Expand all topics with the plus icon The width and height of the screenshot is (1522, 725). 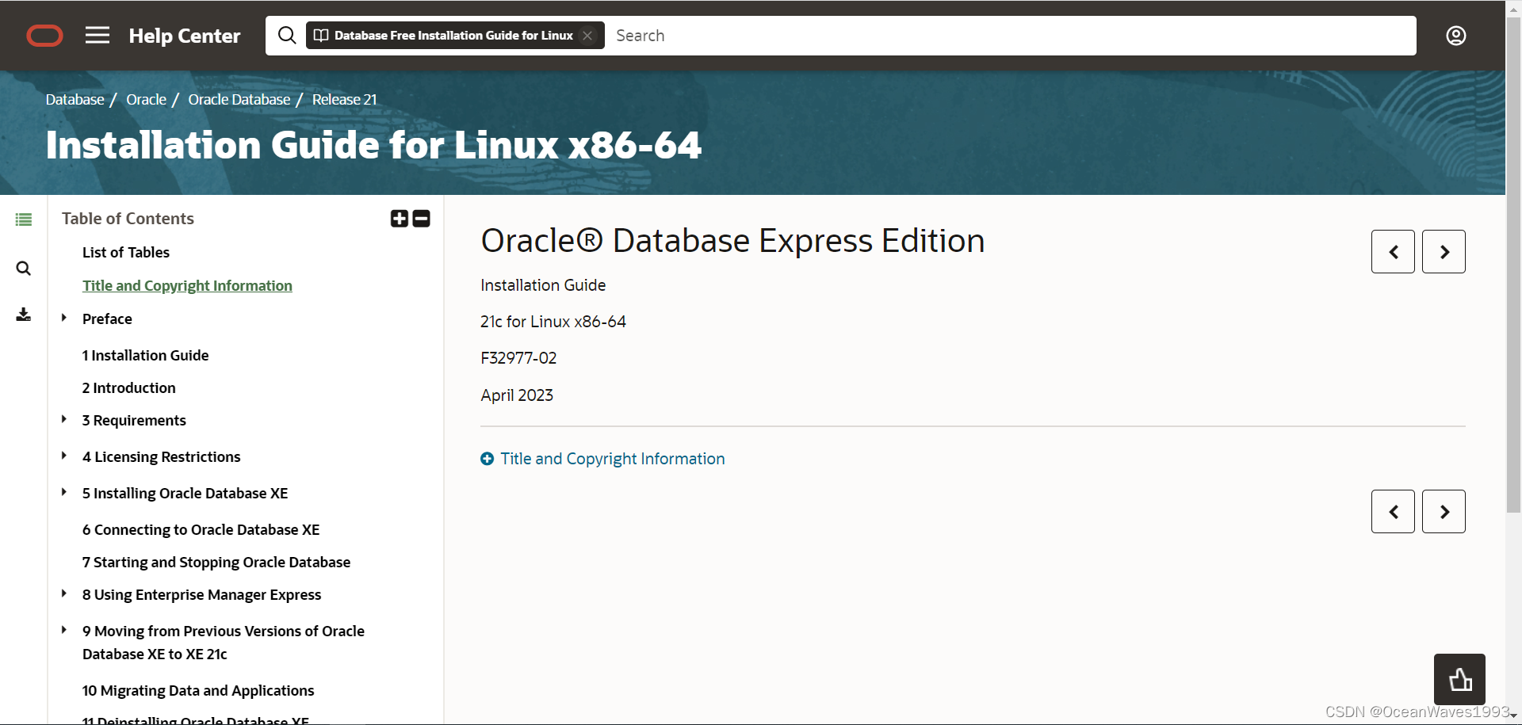pos(400,219)
